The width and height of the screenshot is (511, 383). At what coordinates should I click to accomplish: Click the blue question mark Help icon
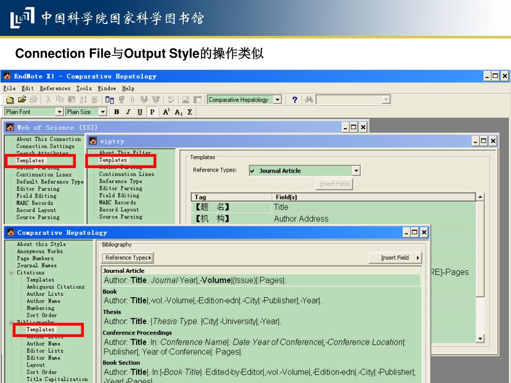[x=294, y=100]
